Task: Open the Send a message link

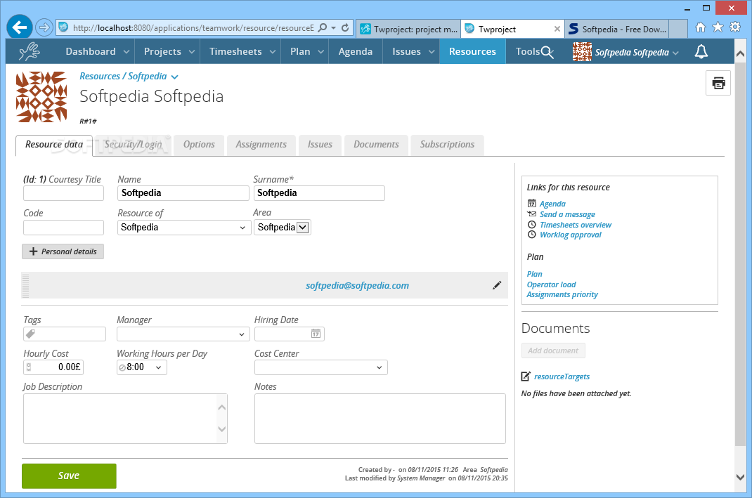Action: (x=567, y=214)
